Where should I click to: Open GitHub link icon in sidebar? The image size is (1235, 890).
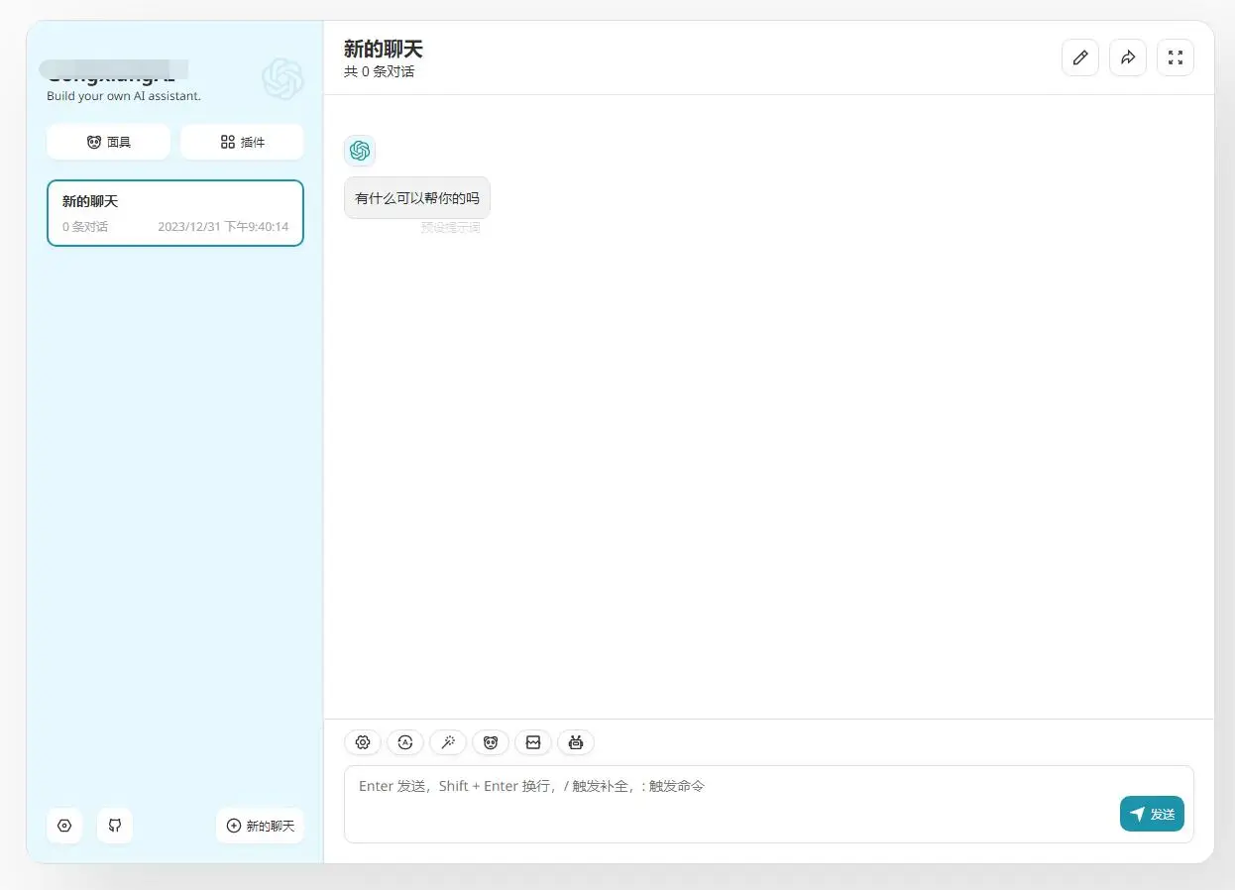[x=115, y=826]
